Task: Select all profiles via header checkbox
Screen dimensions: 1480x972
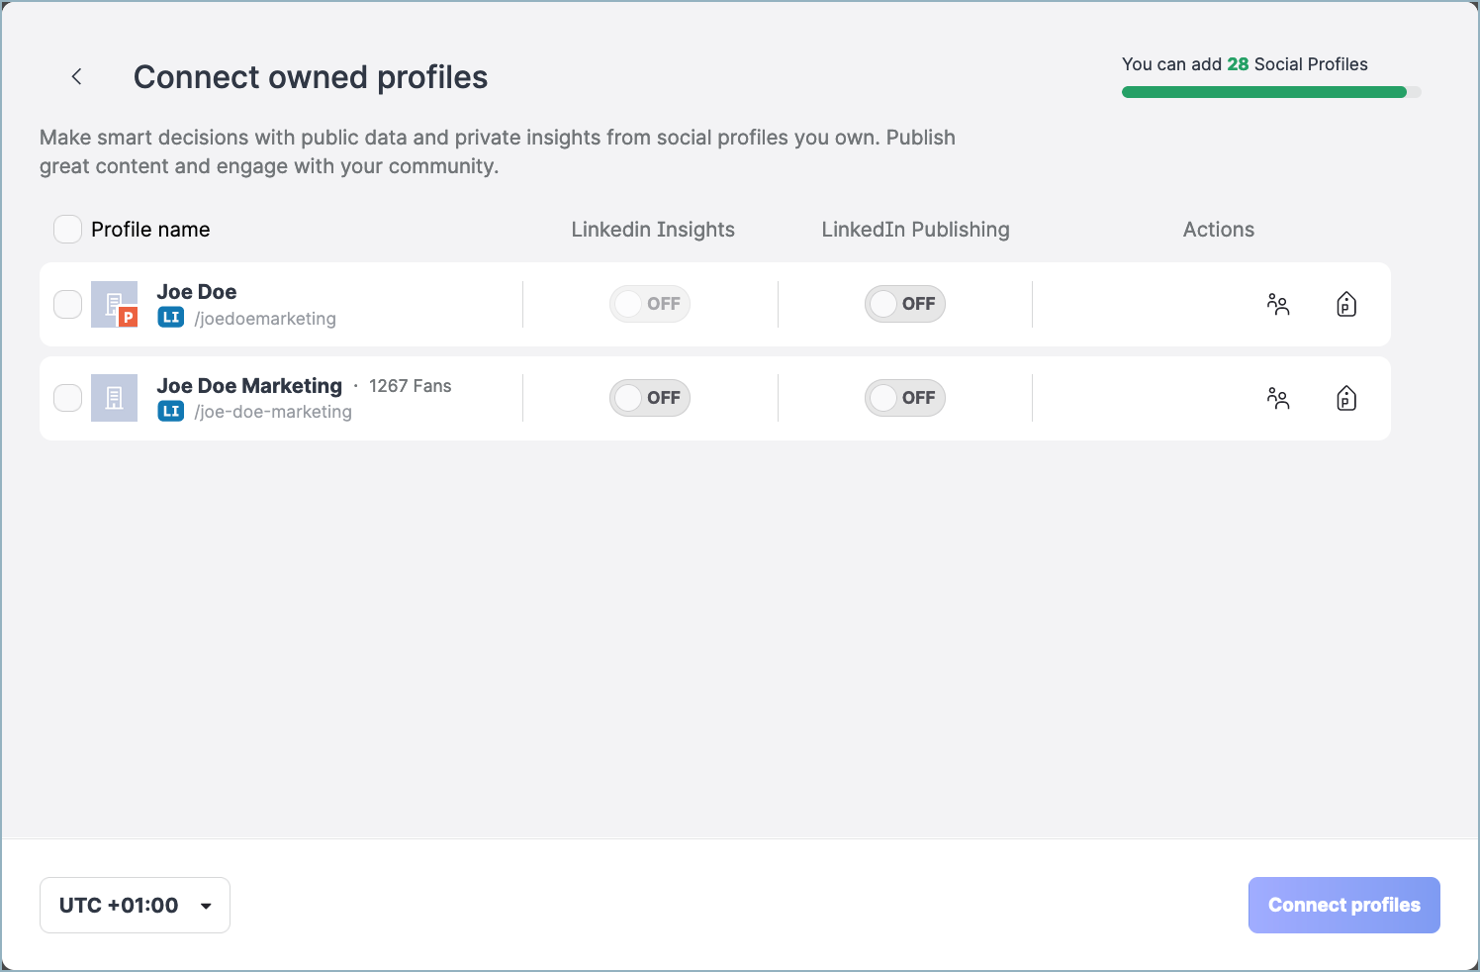Action: (66, 229)
